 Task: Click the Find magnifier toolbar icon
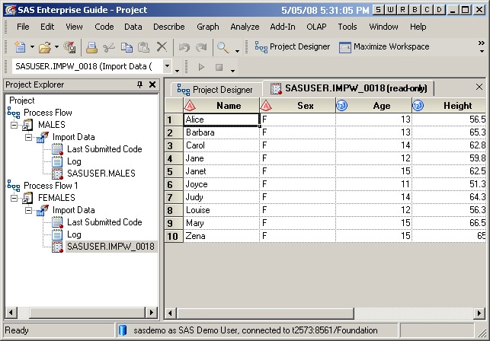click(x=223, y=47)
